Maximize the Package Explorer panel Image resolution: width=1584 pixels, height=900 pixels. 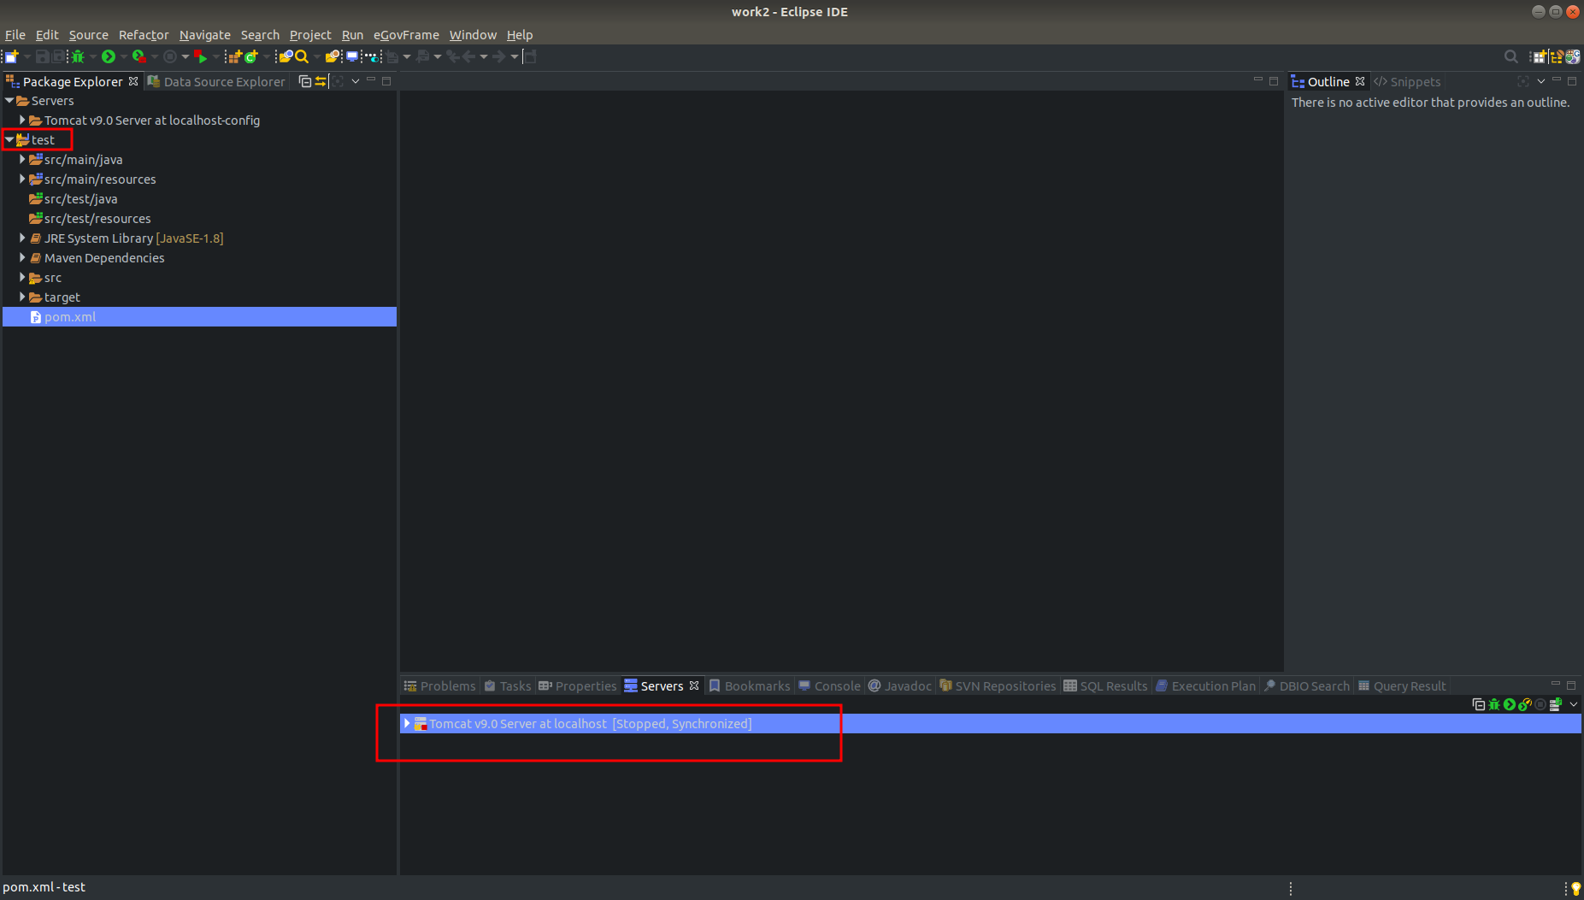click(x=386, y=80)
